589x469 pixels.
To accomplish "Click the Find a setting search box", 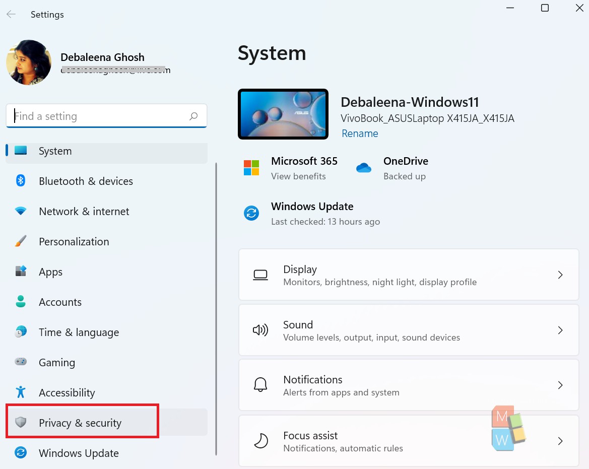I will (x=107, y=116).
